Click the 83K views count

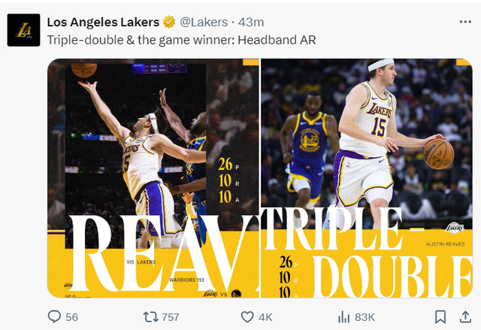pyautogui.click(x=365, y=316)
